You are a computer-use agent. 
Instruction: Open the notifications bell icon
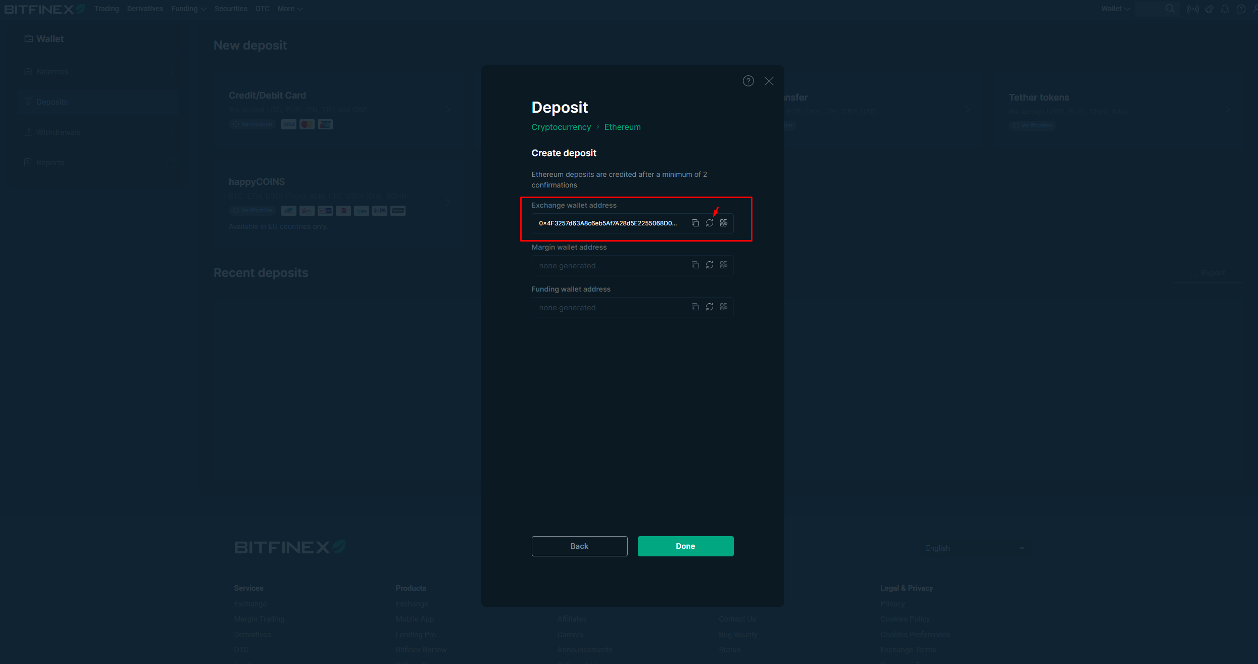click(1225, 9)
